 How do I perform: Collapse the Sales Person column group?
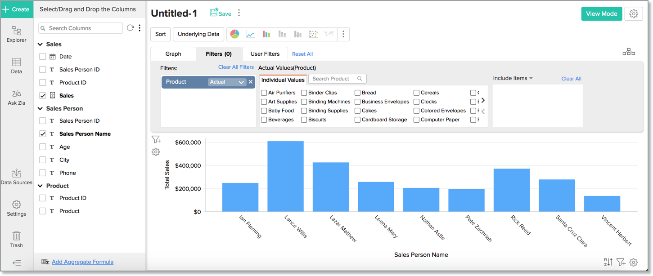click(41, 109)
